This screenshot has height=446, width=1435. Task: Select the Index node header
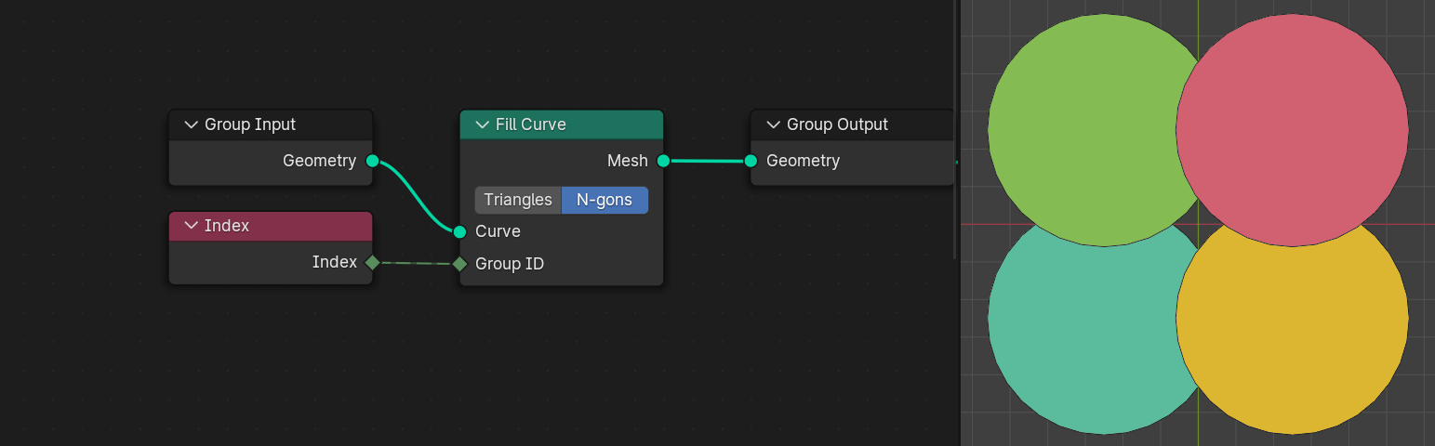tap(271, 226)
